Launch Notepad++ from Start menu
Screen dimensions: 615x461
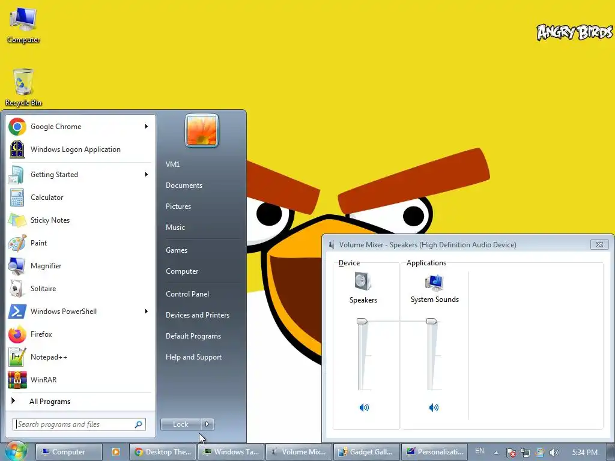pyautogui.click(x=80, y=357)
